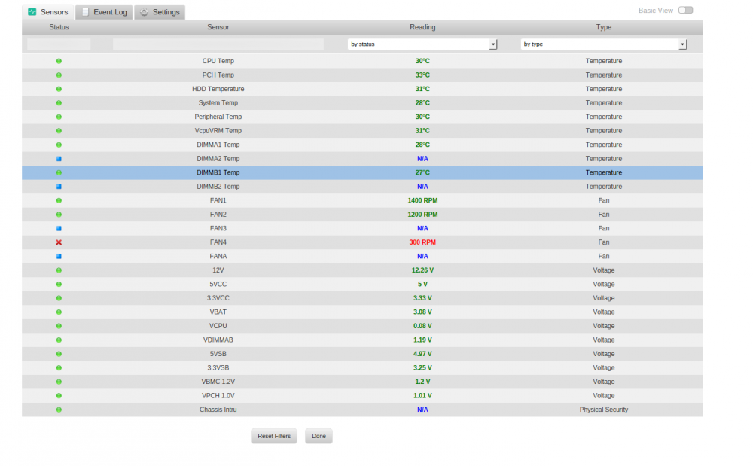Image resolution: width=753 pixels, height=466 pixels.
Task: Click the blue status icon for FAN3
Action: [x=59, y=228]
